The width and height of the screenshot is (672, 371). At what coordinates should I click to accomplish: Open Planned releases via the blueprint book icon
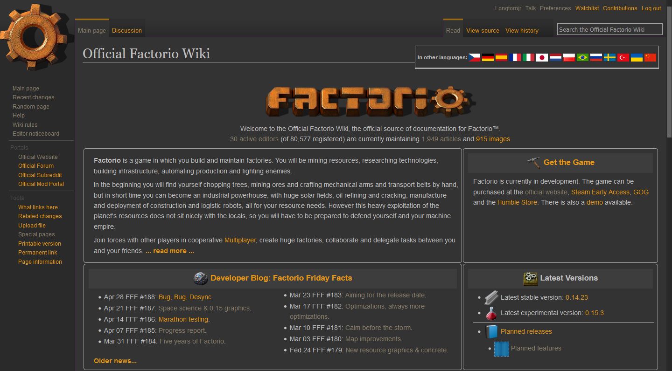click(491, 331)
